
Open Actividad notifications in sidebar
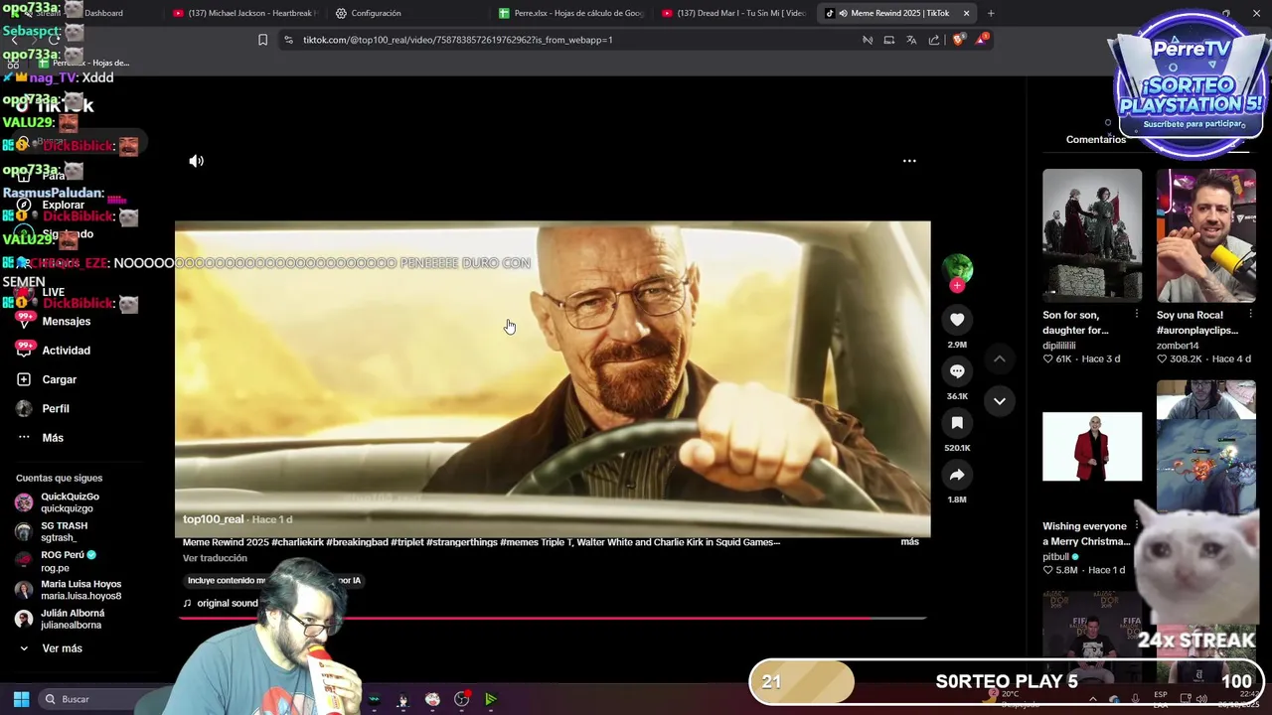pyautogui.click(x=66, y=351)
